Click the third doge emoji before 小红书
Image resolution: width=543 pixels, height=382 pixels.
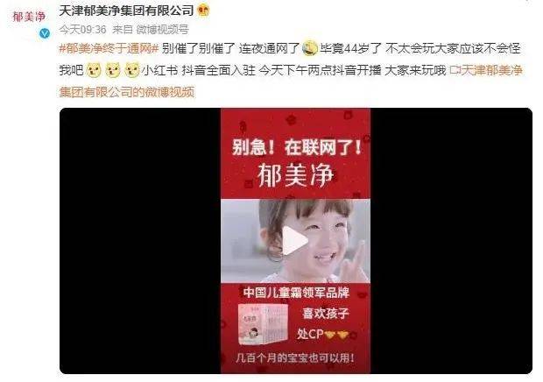(x=132, y=70)
